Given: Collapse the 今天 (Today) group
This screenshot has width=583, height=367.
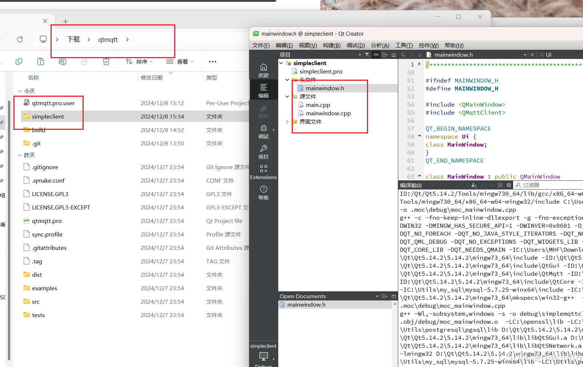Looking at the screenshot, I should pyautogui.click(x=20, y=91).
